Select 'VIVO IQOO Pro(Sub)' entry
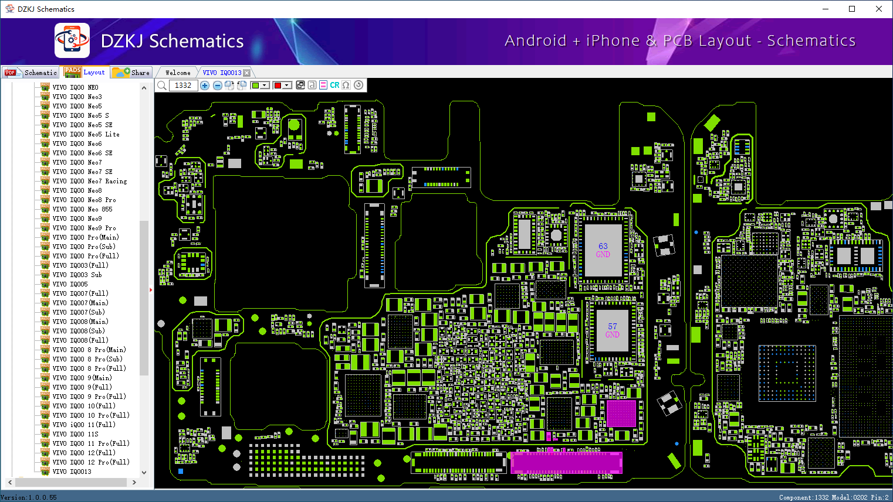Screen dimensions: 893x502 click(x=84, y=247)
